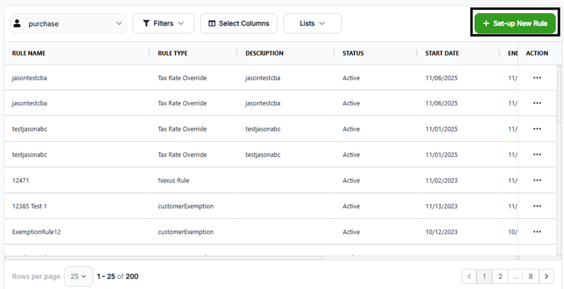Click start date 11/13/2023
Image resolution: width=564 pixels, height=289 pixels.
click(x=441, y=206)
